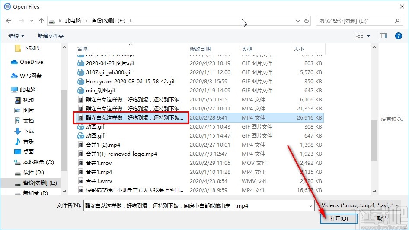Open the view options dropdown arrow
Image resolution: width=409 pixels, height=230 pixels.
click(368, 36)
